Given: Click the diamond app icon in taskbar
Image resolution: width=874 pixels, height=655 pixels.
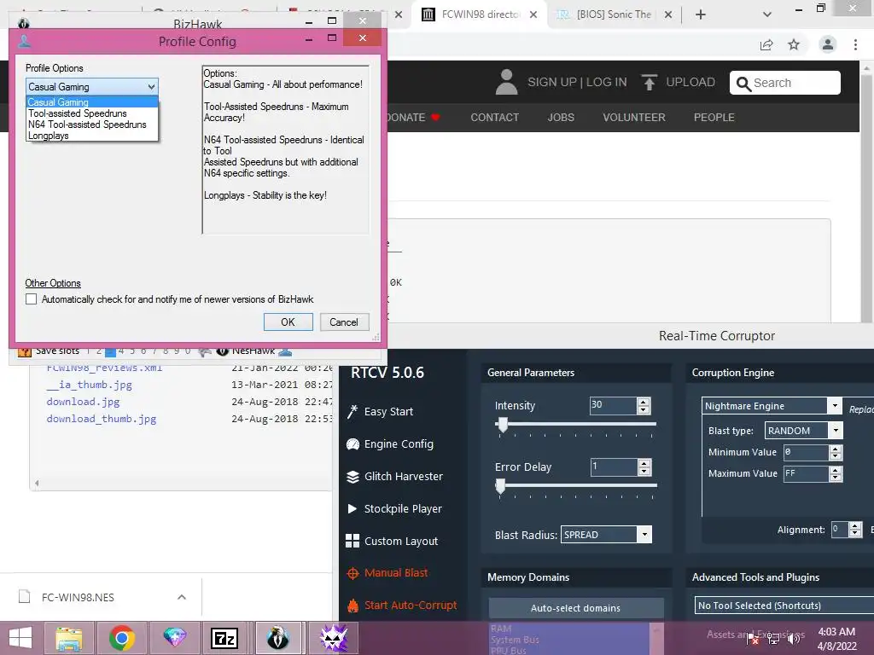Looking at the screenshot, I should (174, 638).
